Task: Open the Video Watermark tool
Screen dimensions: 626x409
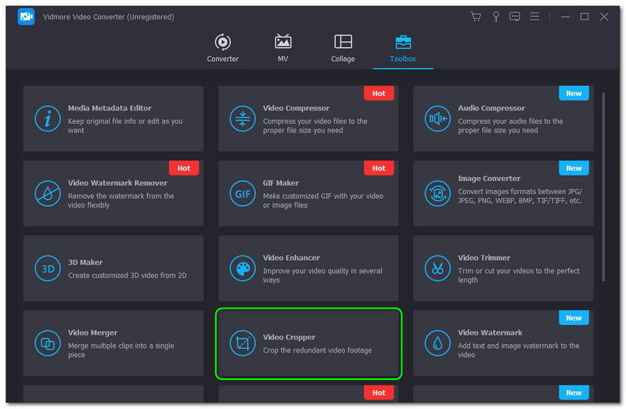Action: tap(503, 343)
